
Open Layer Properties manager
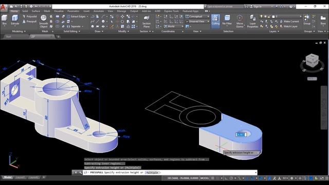click(x=252, y=21)
